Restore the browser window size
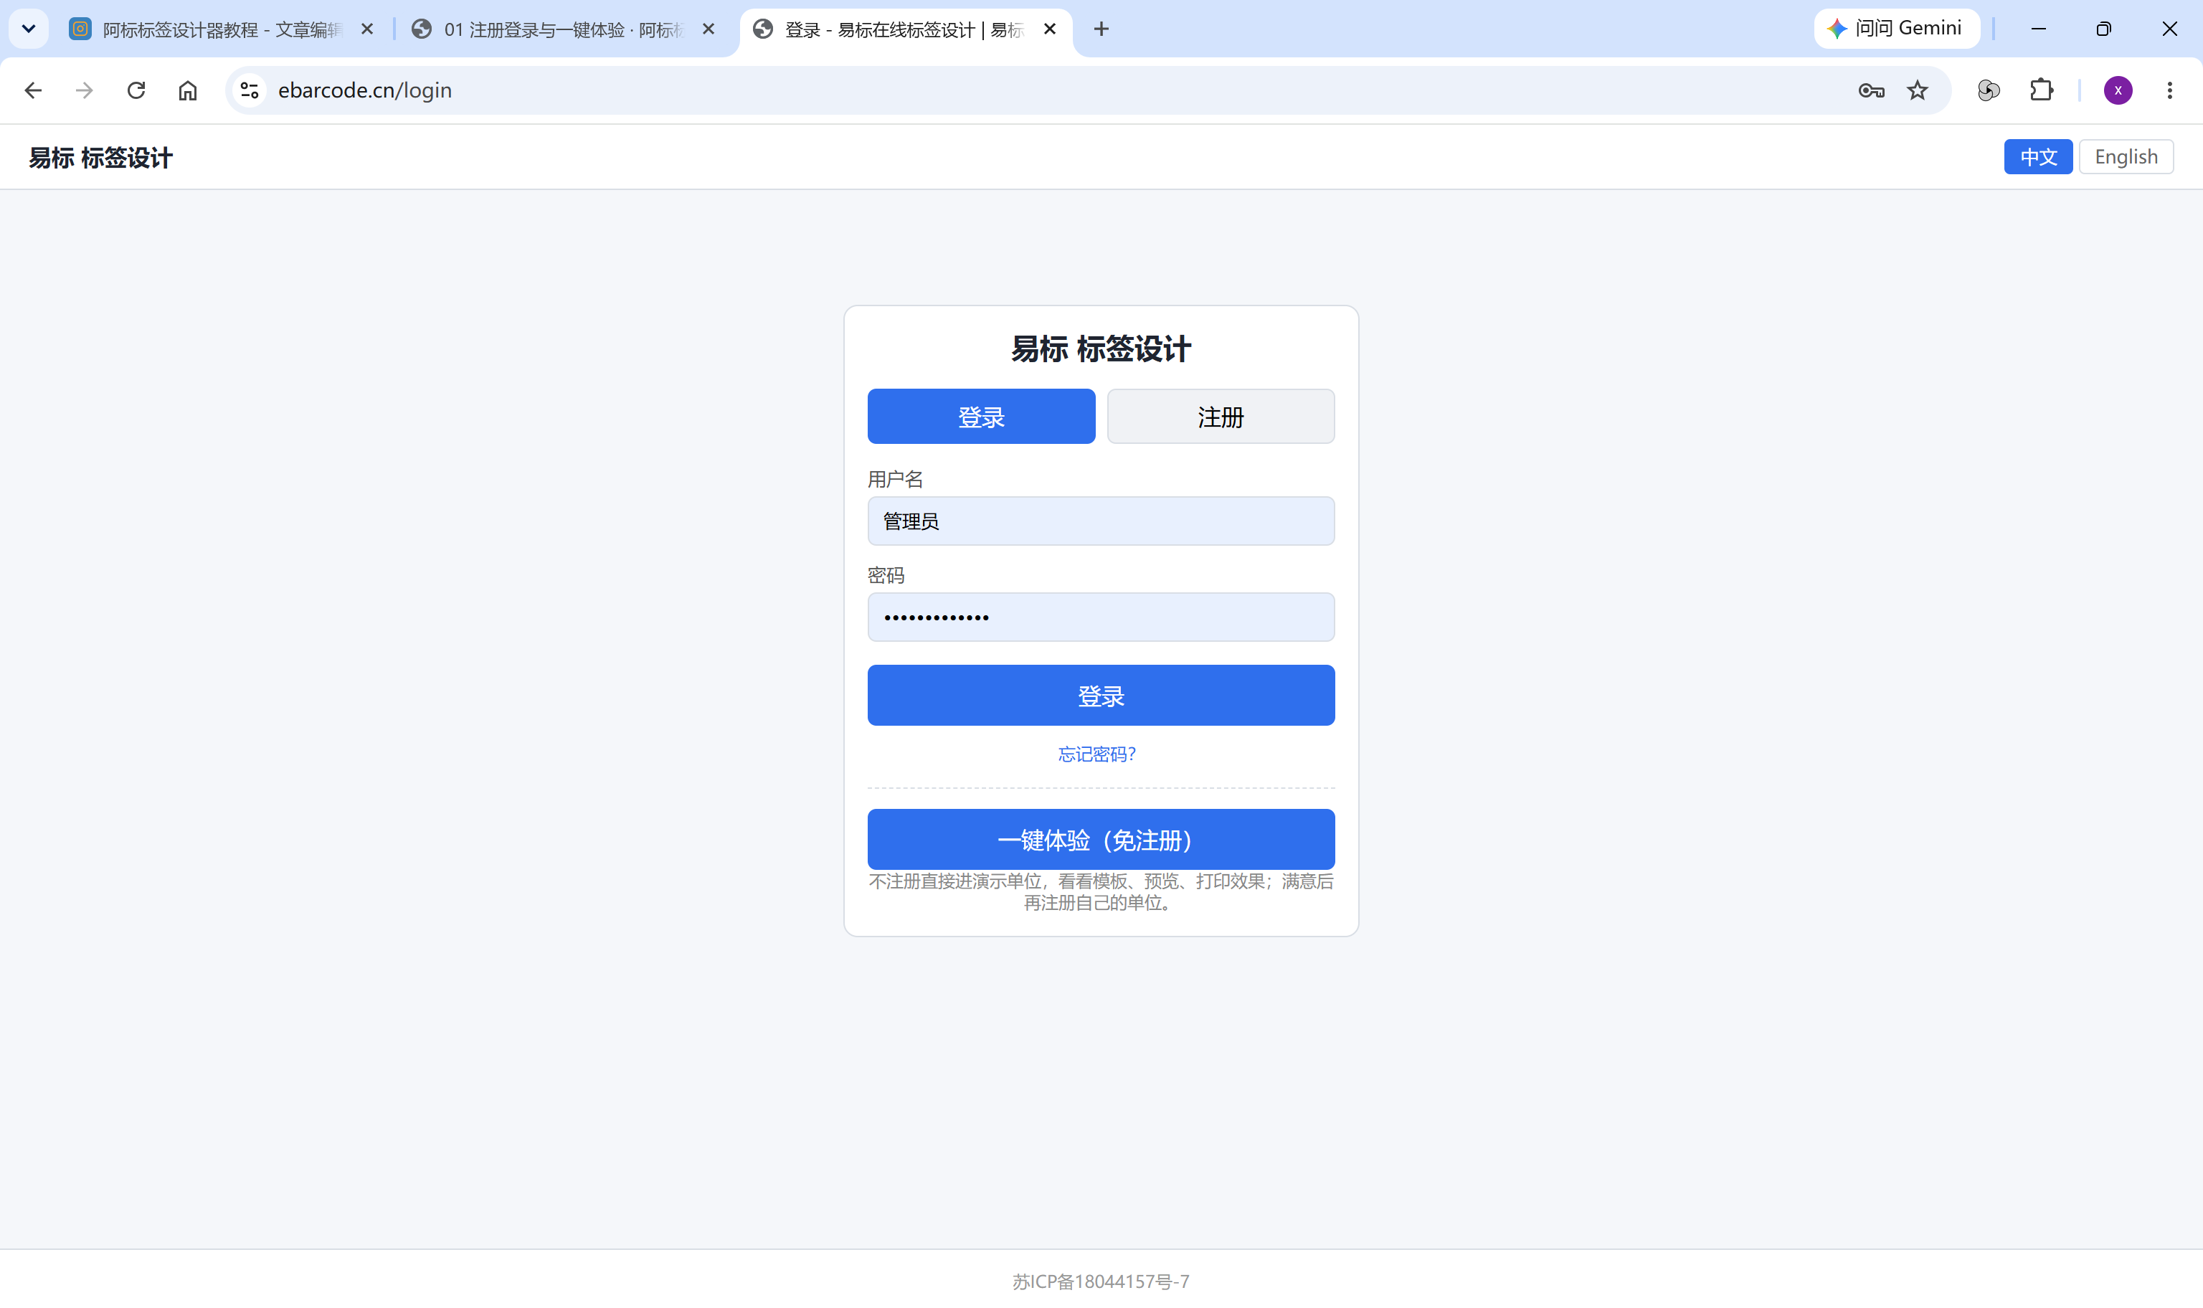 (x=2103, y=29)
